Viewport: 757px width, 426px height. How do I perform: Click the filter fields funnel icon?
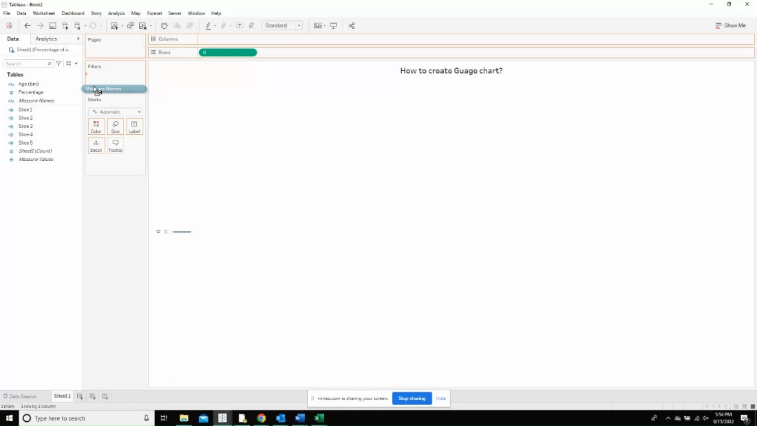click(x=58, y=64)
